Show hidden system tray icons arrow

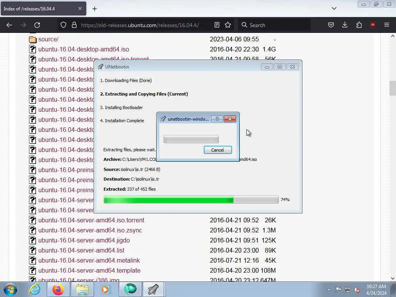click(329, 290)
